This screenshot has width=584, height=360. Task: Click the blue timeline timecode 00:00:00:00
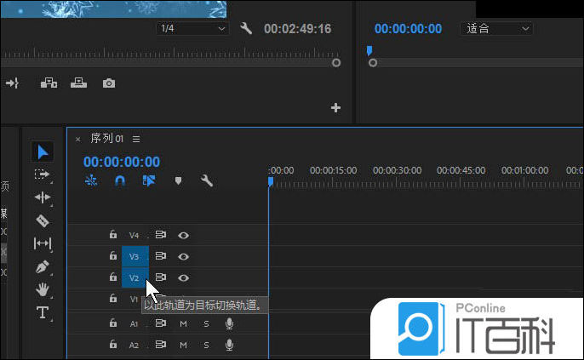[x=122, y=162]
